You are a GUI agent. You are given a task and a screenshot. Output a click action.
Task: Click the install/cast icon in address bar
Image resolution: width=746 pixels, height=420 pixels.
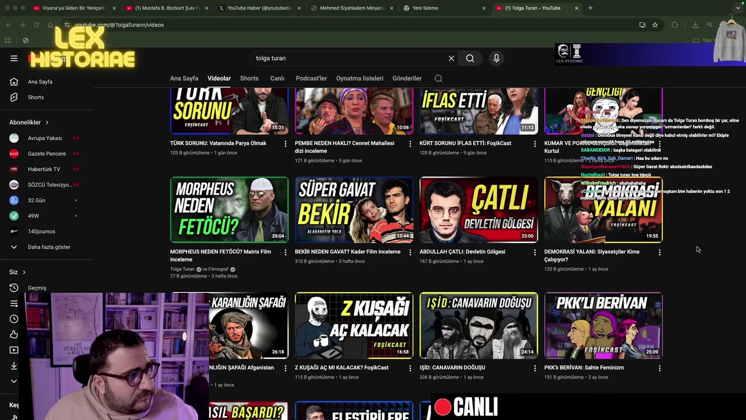click(642, 25)
